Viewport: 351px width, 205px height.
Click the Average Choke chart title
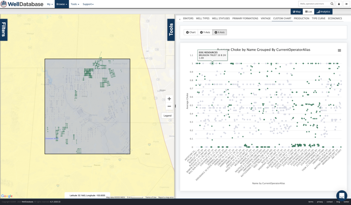tap(264, 50)
